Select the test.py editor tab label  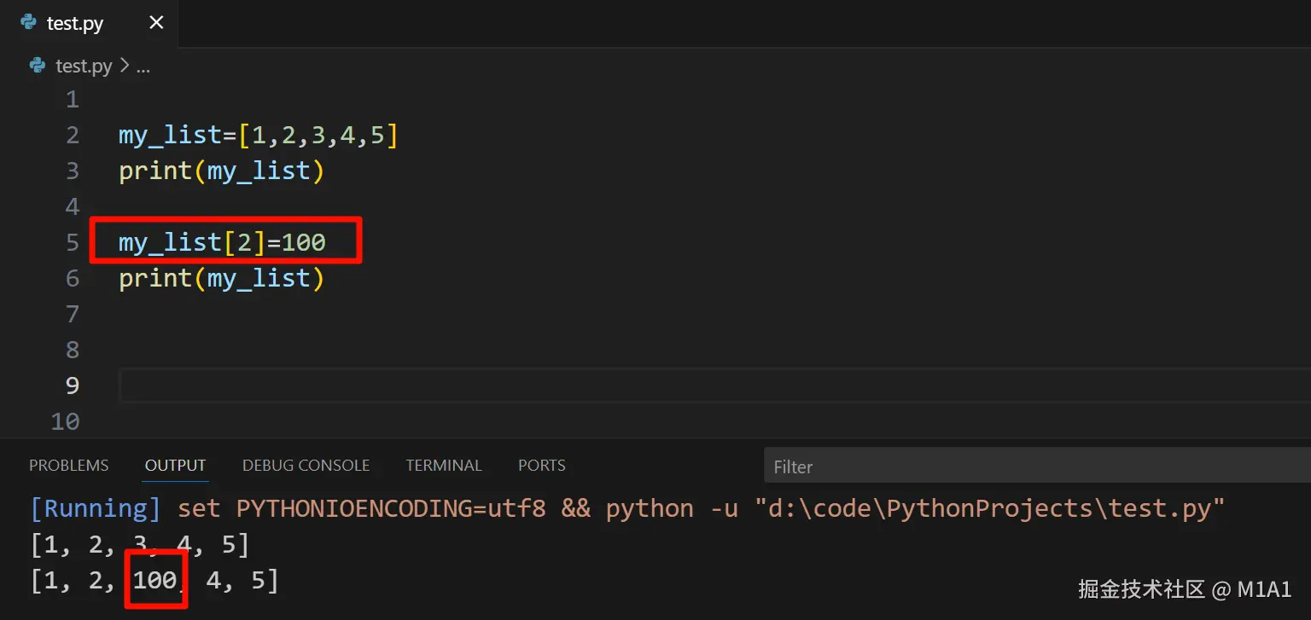coord(75,24)
